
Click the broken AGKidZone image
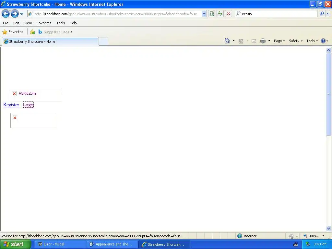36,95
